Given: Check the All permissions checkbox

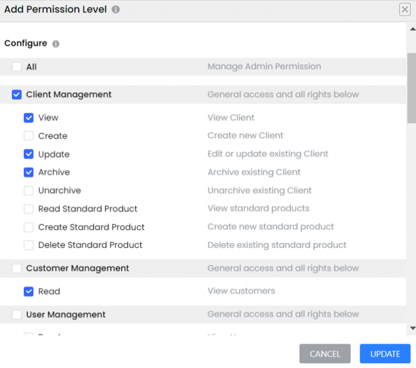Looking at the screenshot, I should (x=17, y=67).
